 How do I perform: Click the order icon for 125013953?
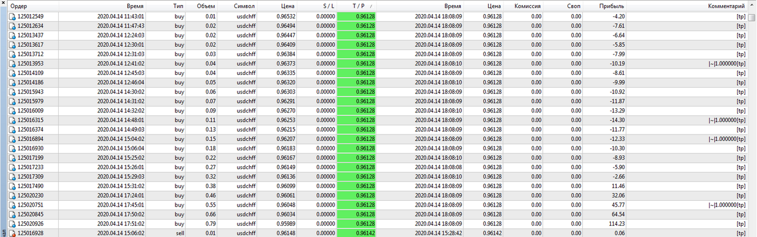(12, 63)
